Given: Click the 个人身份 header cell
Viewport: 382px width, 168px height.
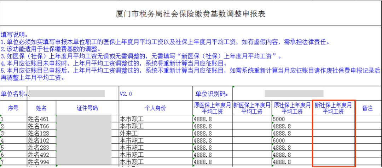Looking at the screenshot, I should (155, 108).
